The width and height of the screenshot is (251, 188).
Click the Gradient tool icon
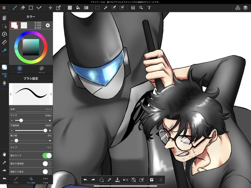point(86,8)
